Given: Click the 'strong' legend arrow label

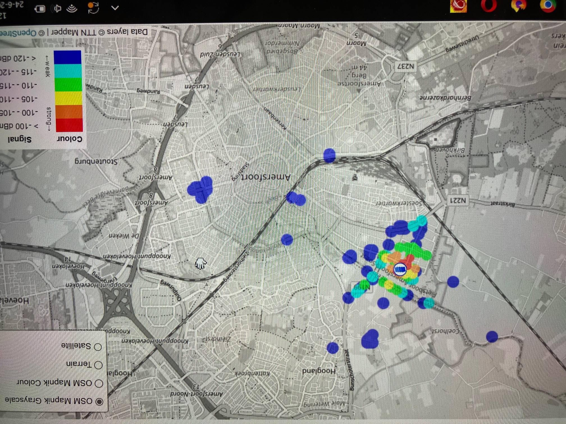Looking at the screenshot, I should (49, 119).
